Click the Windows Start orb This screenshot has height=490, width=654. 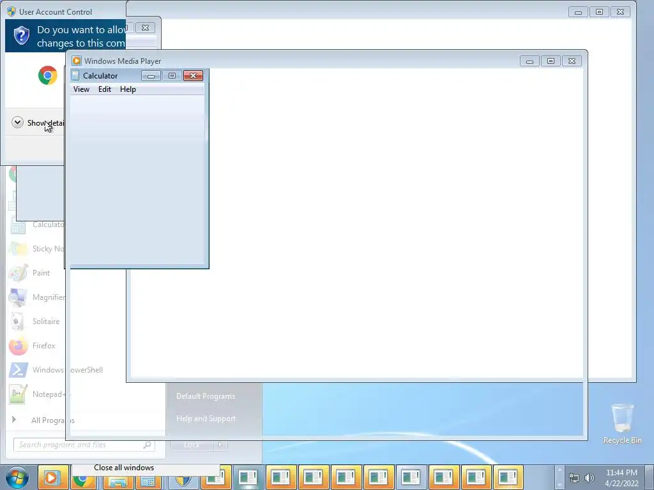tap(17, 477)
